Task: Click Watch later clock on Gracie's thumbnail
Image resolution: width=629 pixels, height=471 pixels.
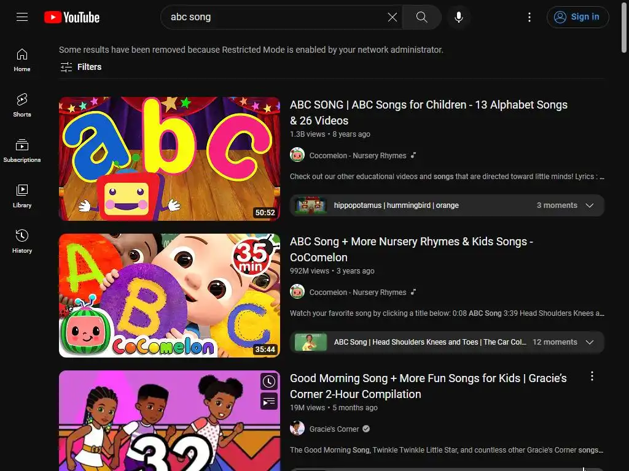Action: [x=269, y=381]
